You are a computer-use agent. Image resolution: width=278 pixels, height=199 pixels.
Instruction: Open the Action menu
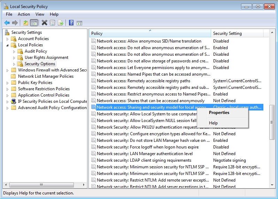point(24,14)
